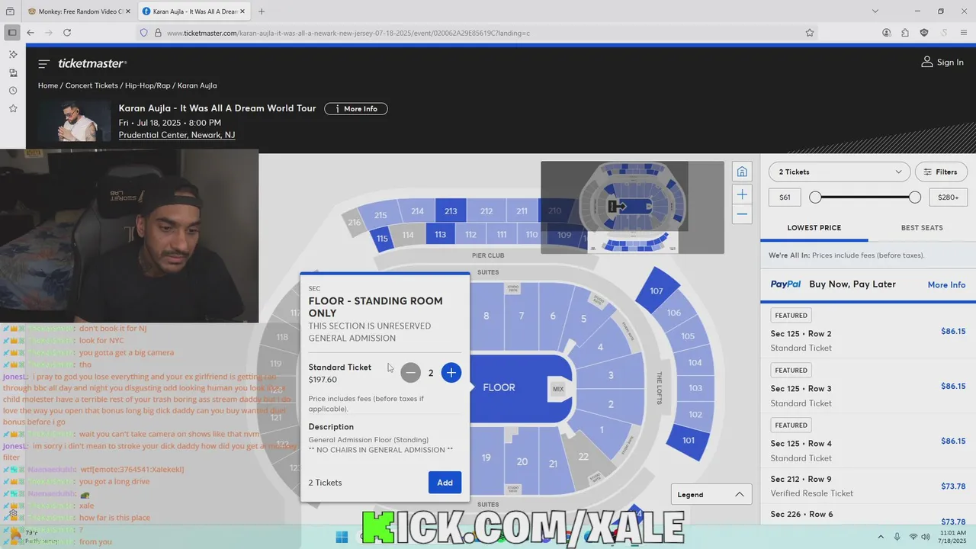
Task: Open Windows Start menu
Action: point(342,537)
